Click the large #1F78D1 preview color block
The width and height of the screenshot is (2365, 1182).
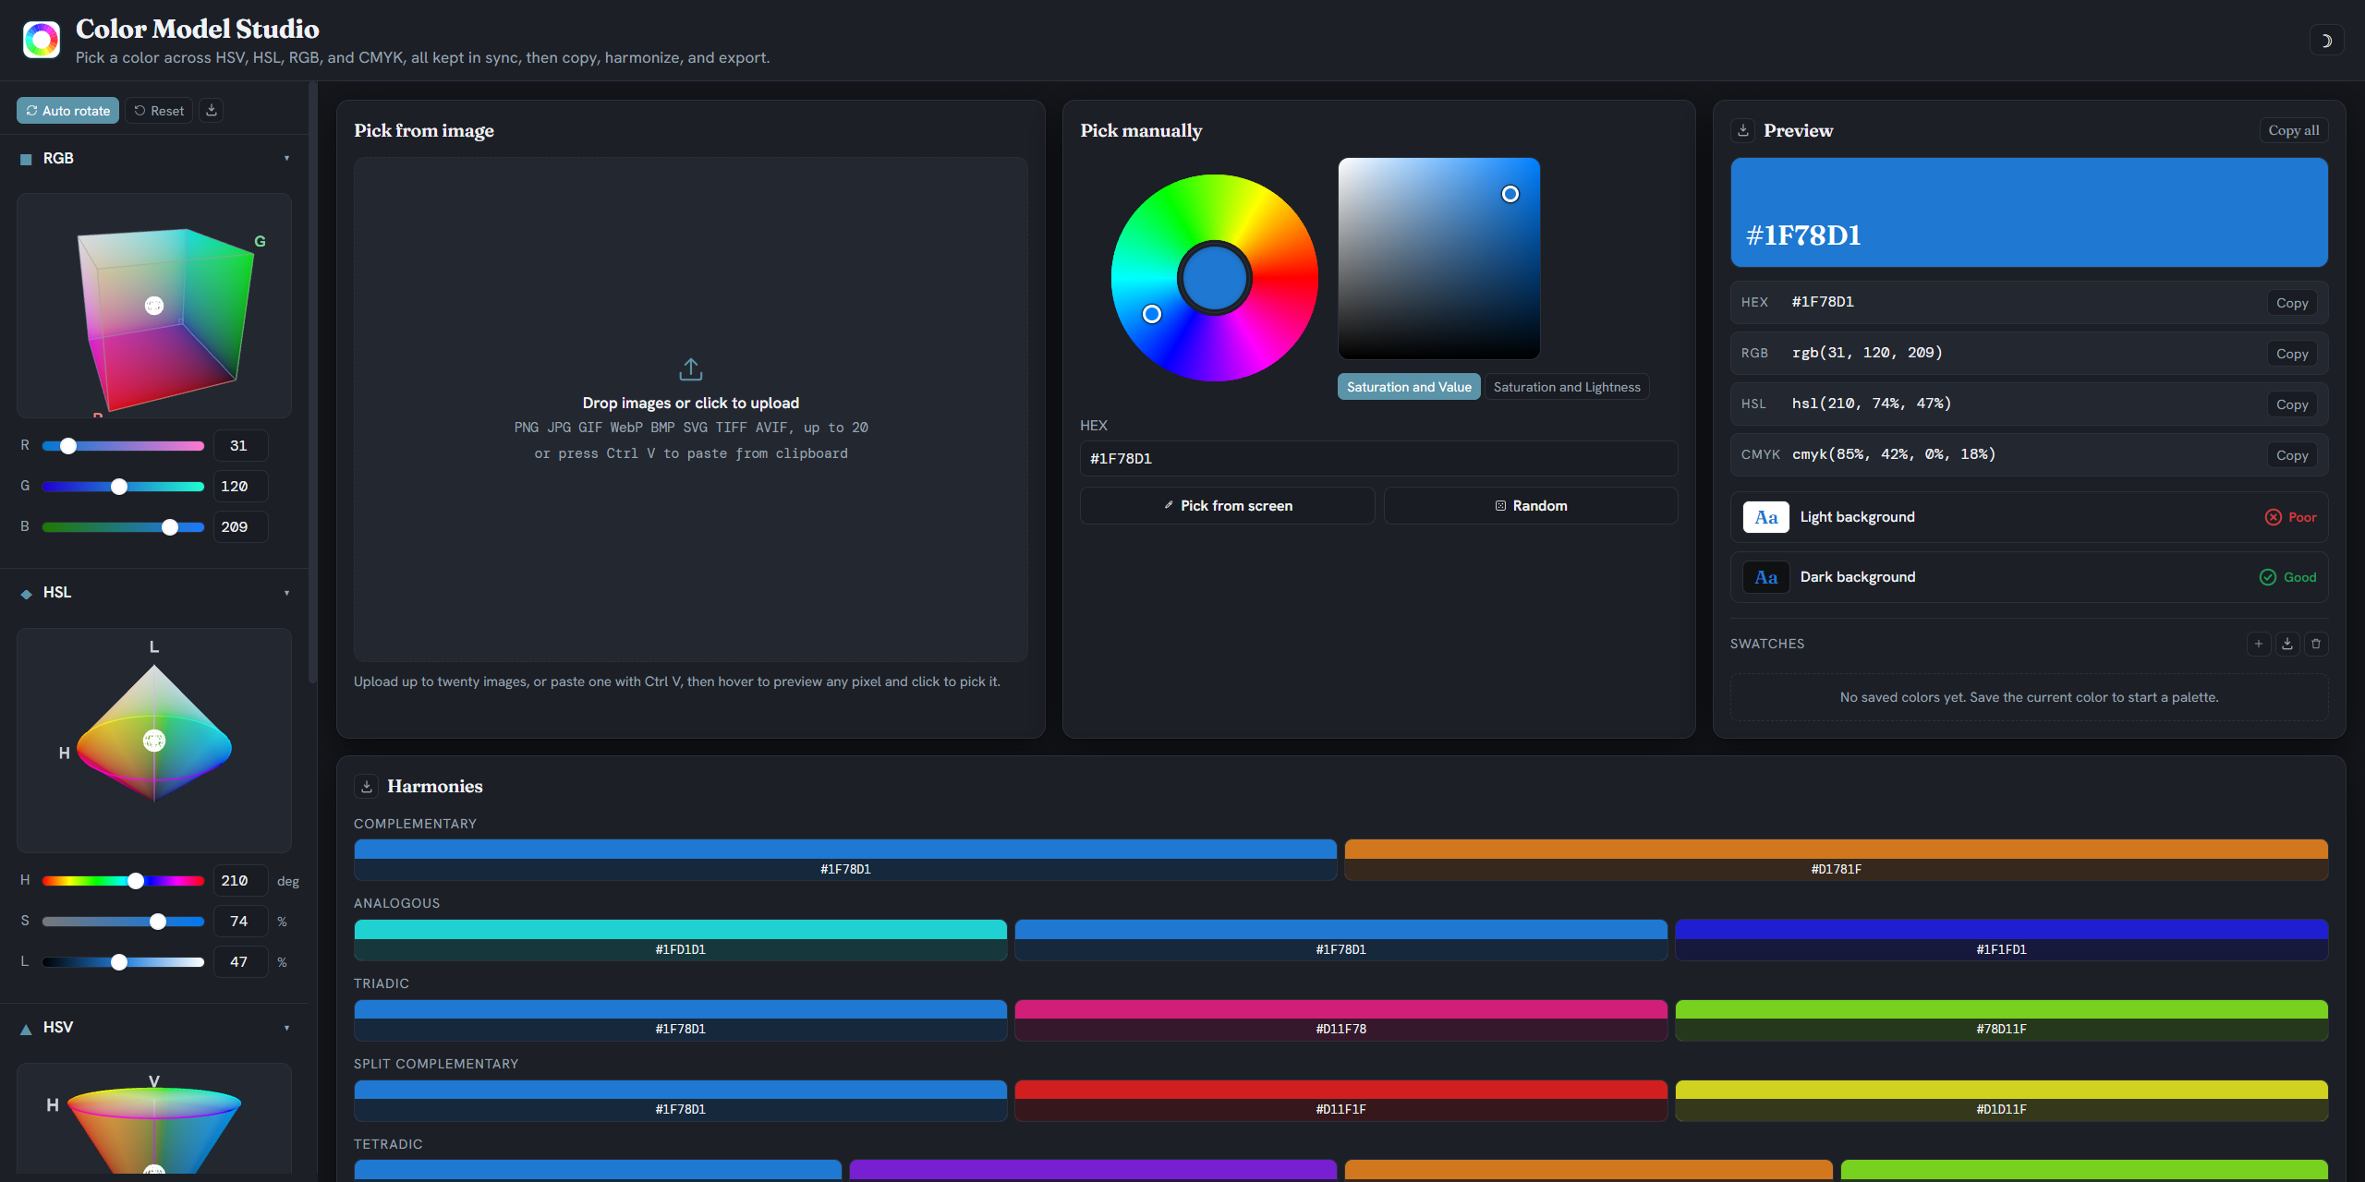click(2030, 212)
